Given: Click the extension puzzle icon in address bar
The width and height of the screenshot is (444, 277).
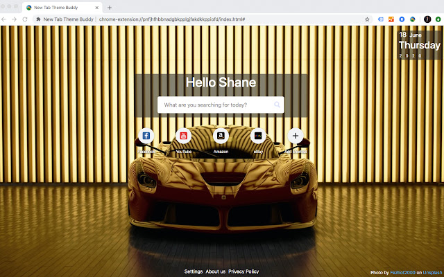Looking at the screenshot, I should click(39, 19).
